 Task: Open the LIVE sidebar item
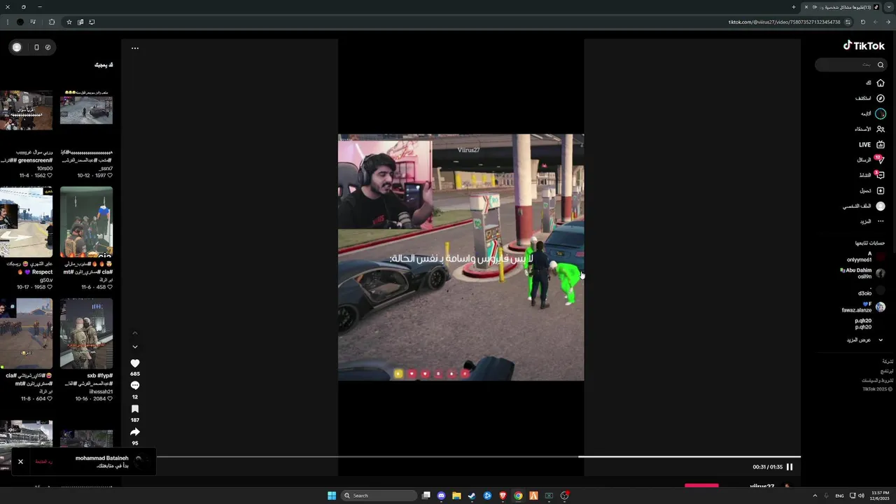coord(872,144)
